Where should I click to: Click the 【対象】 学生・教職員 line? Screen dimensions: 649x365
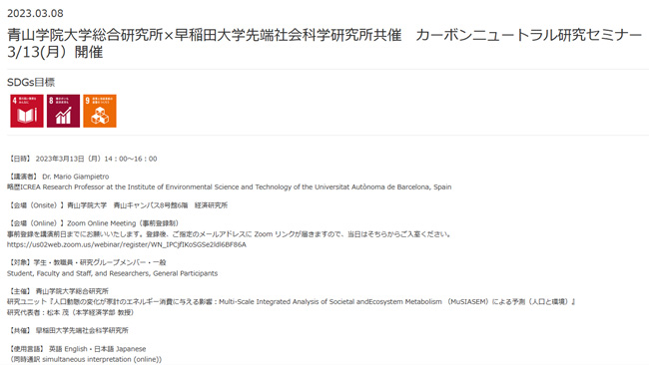[87, 262]
